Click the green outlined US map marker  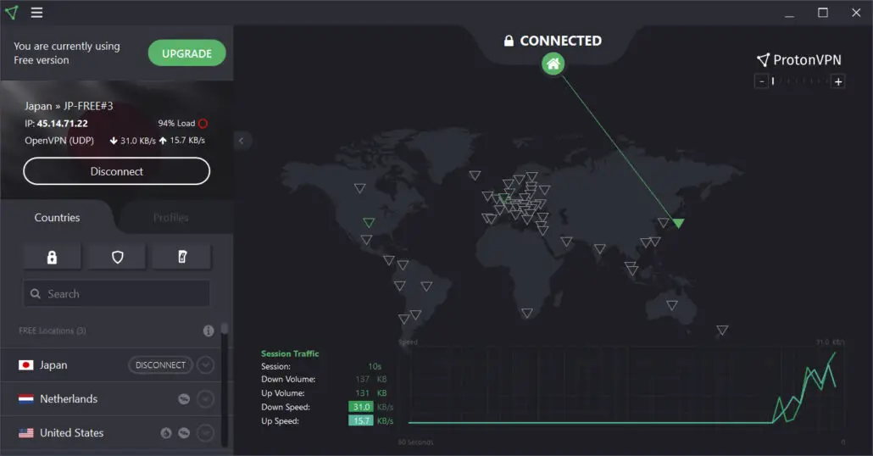[369, 223]
